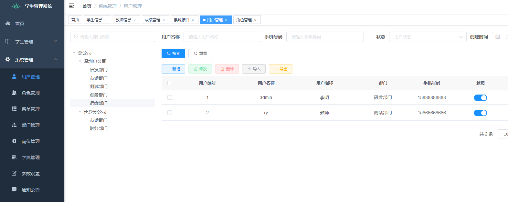Collapse the 总公司 tree node
The width and height of the screenshot is (508, 202).
[x=74, y=53]
